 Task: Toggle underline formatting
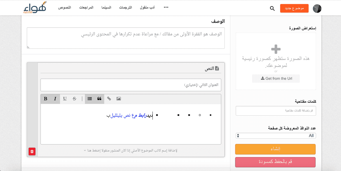[x=65, y=99]
